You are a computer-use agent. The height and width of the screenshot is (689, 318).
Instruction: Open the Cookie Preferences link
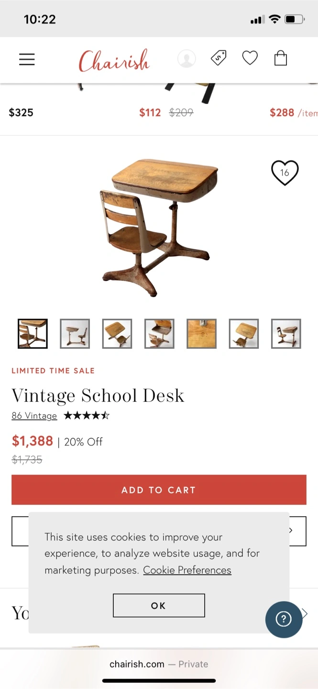click(x=187, y=570)
